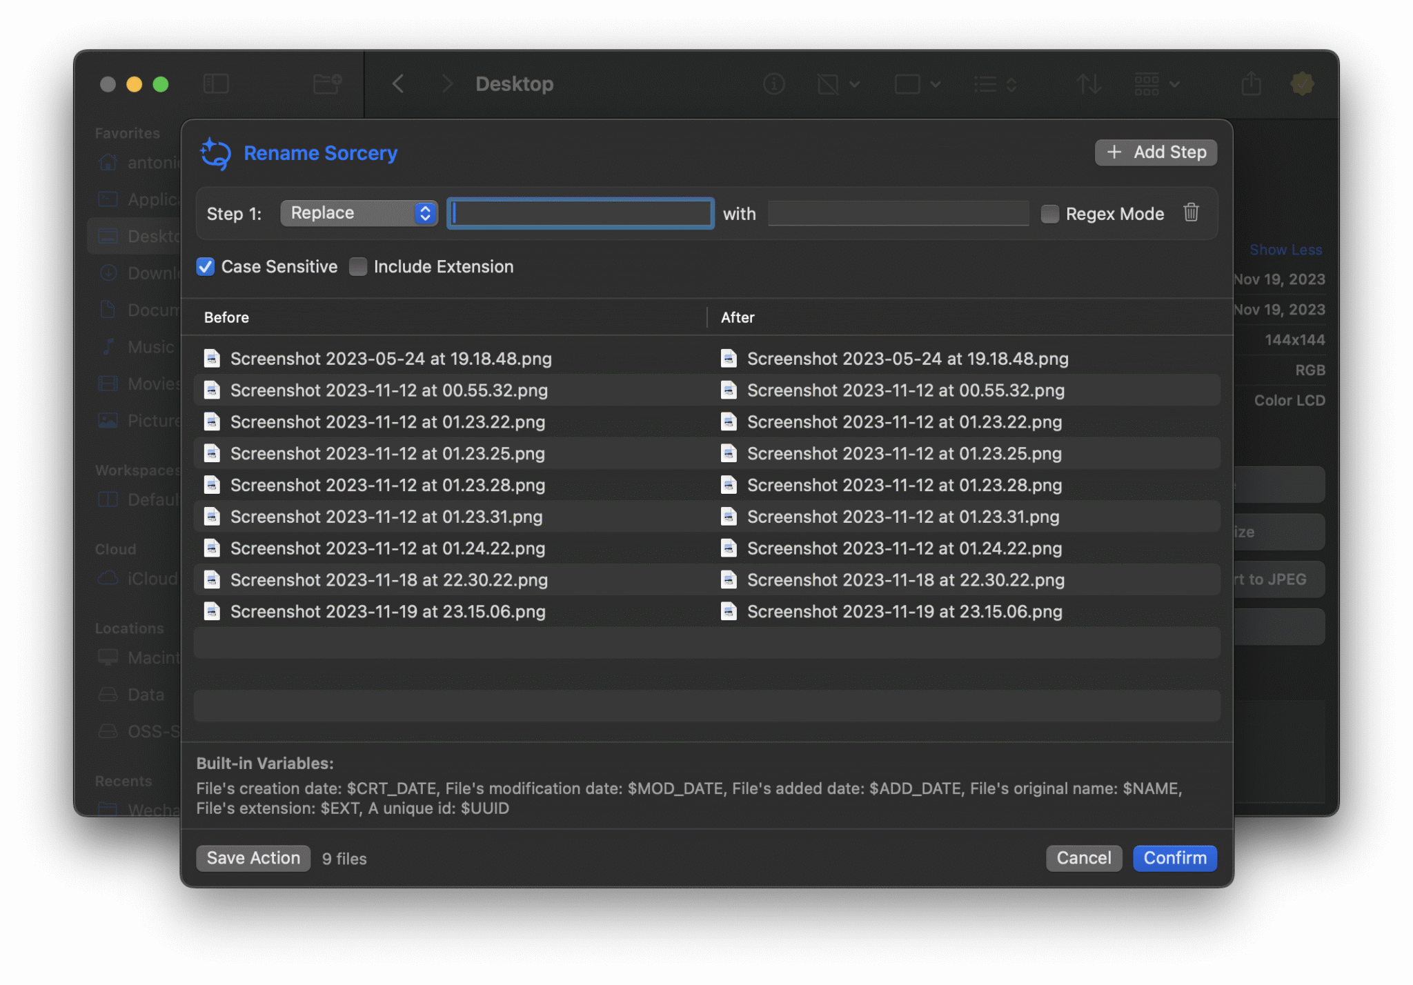
Task: Click the sort arrows icon in the toolbar
Action: click(x=1087, y=83)
